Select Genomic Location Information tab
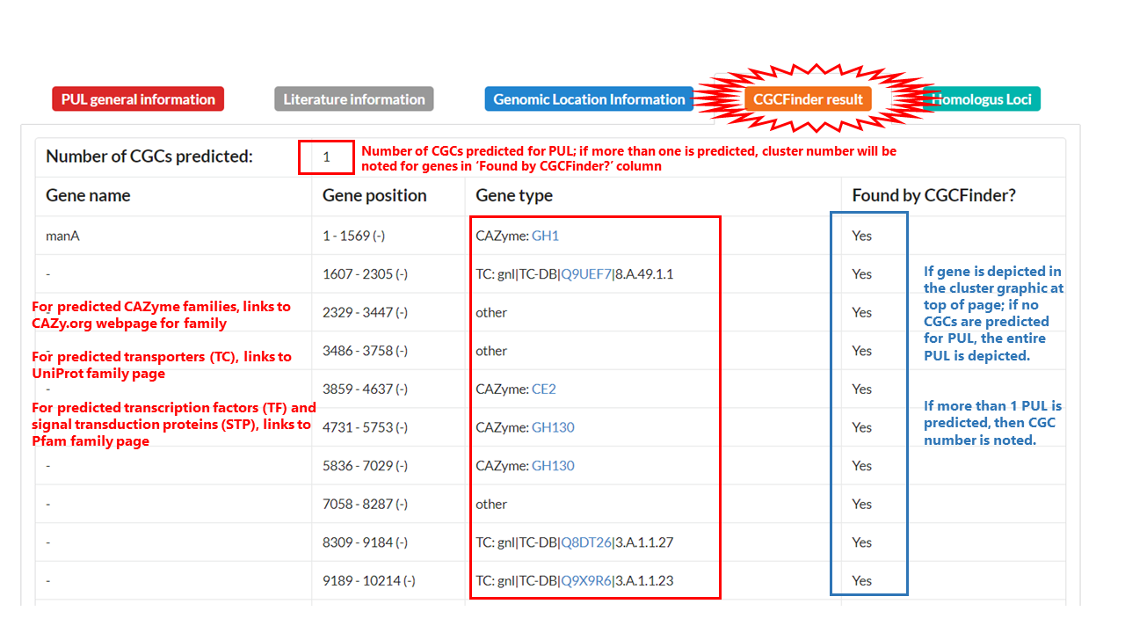The width and height of the screenshot is (1125, 633). click(589, 99)
